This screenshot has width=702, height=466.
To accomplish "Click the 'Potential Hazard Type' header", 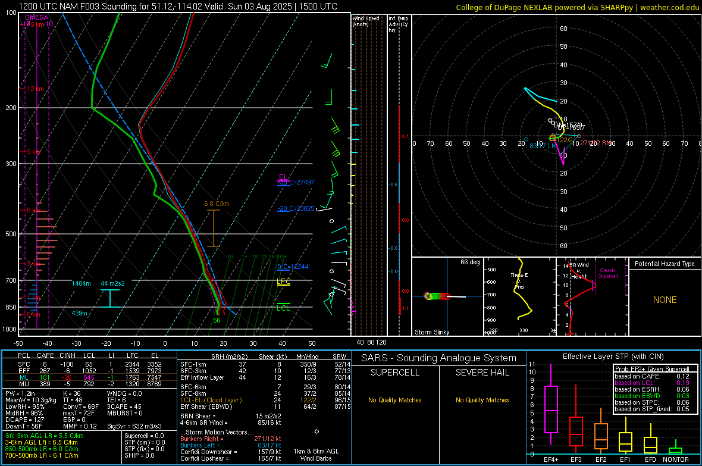I will tap(665, 264).
